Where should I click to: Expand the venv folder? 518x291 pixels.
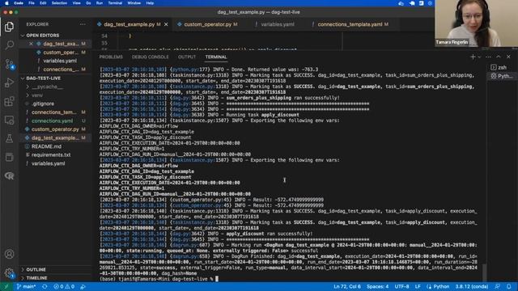[x=37, y=95]
